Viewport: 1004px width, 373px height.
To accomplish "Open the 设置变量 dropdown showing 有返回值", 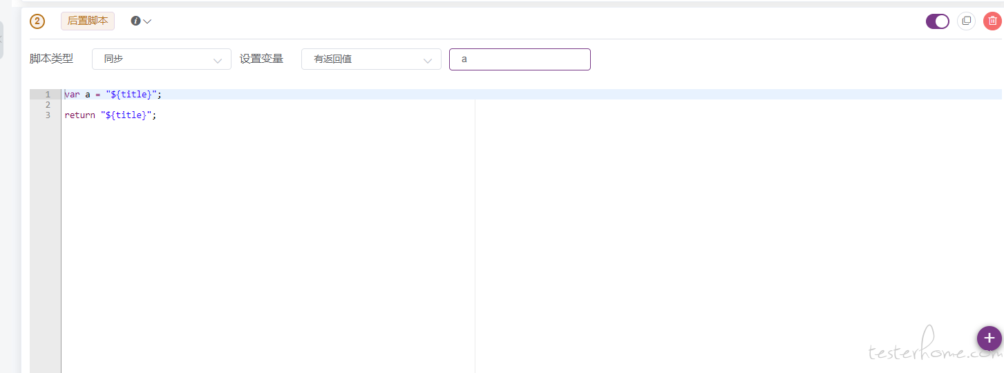I will [371, 59].
